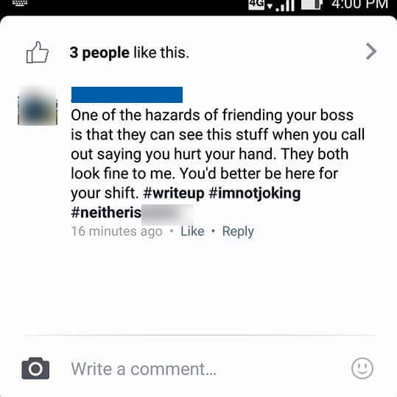Open the "3 people like this" summary
397x397 pixels.
(130, 53)
